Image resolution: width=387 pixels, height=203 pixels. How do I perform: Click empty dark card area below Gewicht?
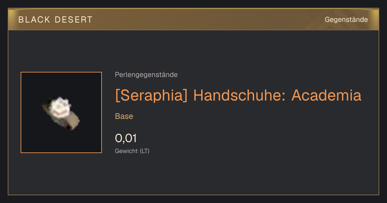[x=193, y=176]
